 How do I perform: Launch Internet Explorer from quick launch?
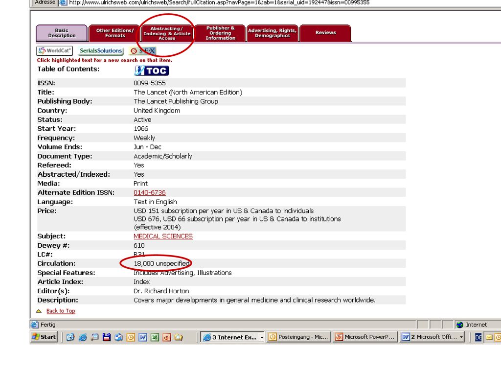[82, 337]
